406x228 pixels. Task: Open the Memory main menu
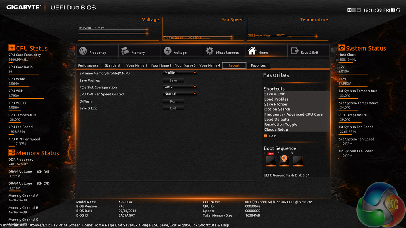click(140, 51)
